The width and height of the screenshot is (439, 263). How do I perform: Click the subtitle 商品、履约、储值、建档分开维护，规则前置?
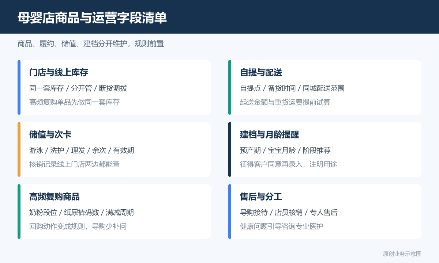(91, 44)
